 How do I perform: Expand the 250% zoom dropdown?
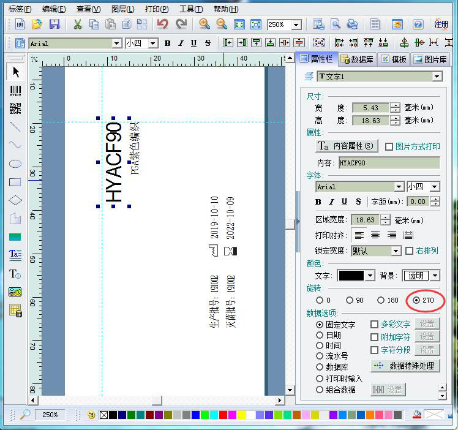click(x=296, y=25)
